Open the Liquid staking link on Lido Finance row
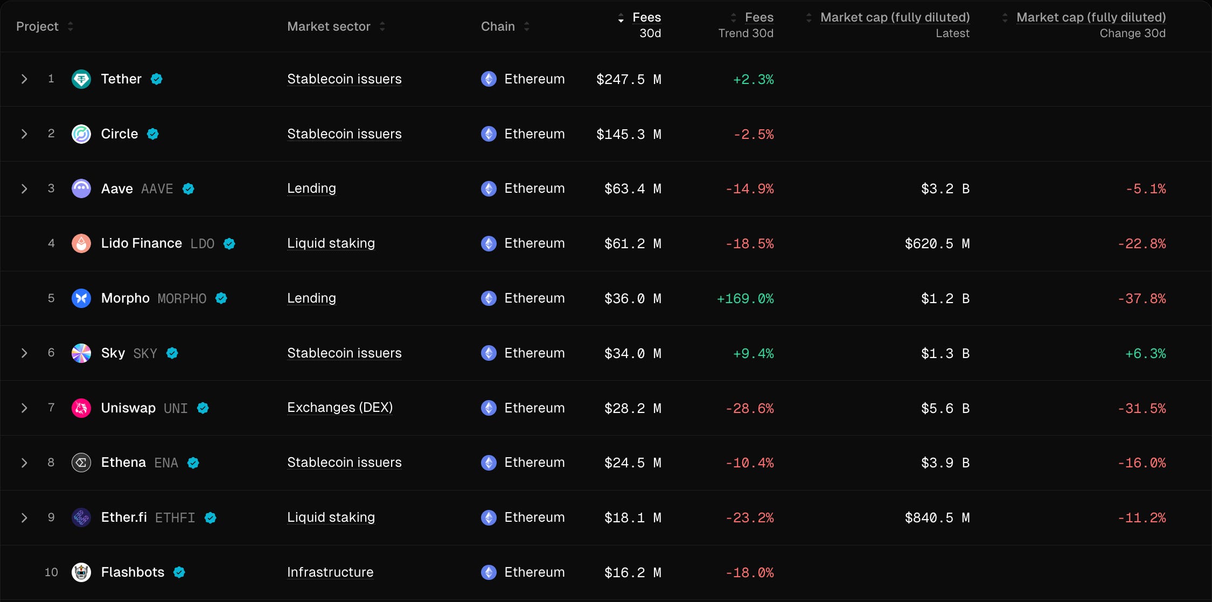Image resolution: width=1212 pixels, height=602 pixels. tap(331, 243)
